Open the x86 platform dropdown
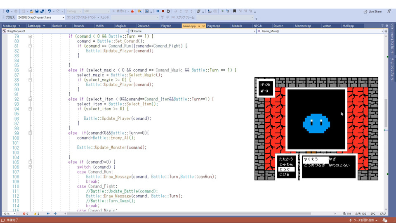The width and height of the screenshot is (396, 223). tap(97, 11)
